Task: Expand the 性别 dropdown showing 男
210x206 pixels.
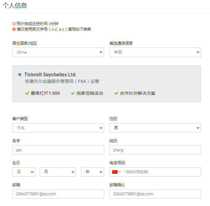Action: click(155, 128)
